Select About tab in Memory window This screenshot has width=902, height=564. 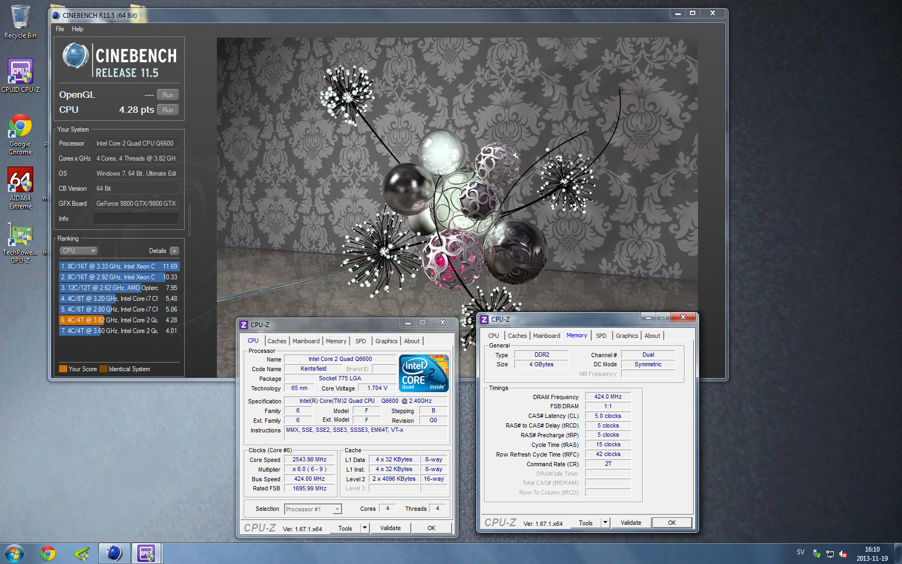pos(652,336)
